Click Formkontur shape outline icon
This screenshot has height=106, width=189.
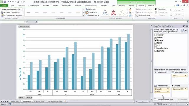click(x=87, y=12)
